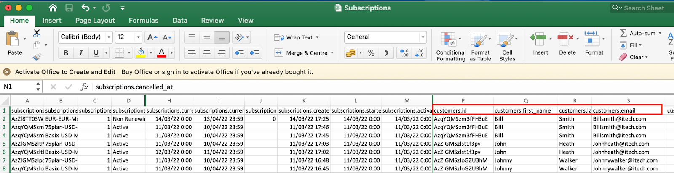Click the Cut scissors icon
This screenshot has width=674, height=173.
pos(37,33)
